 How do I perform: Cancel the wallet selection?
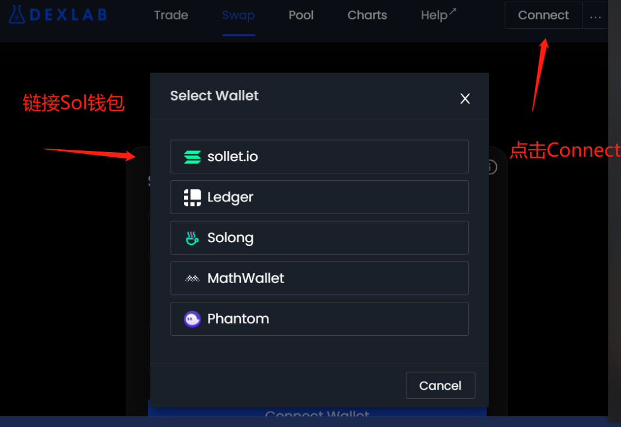pos(440,386)
